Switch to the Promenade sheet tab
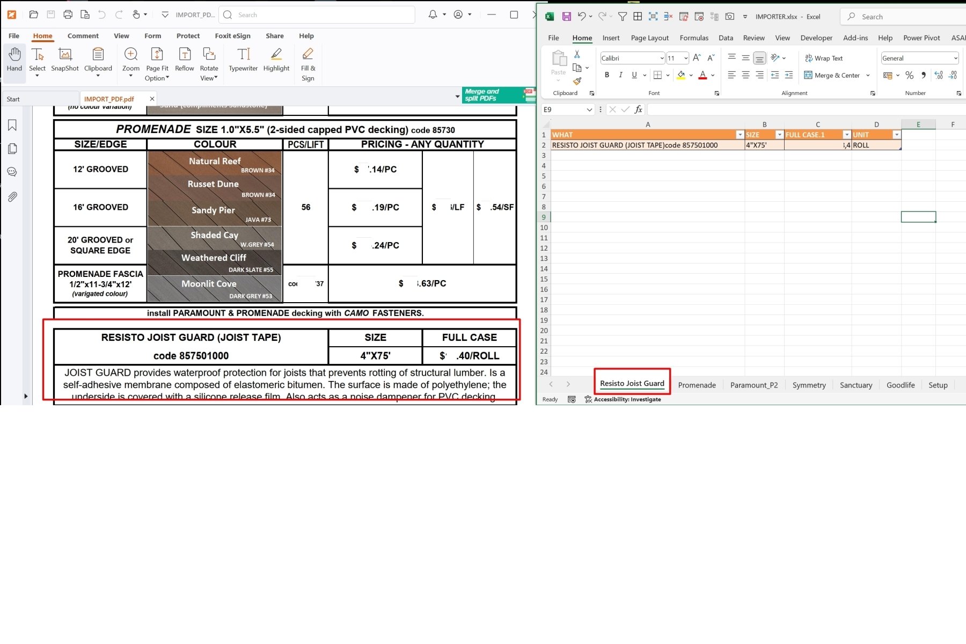This screenshot has width=966, height=644. tap(697, 385)
